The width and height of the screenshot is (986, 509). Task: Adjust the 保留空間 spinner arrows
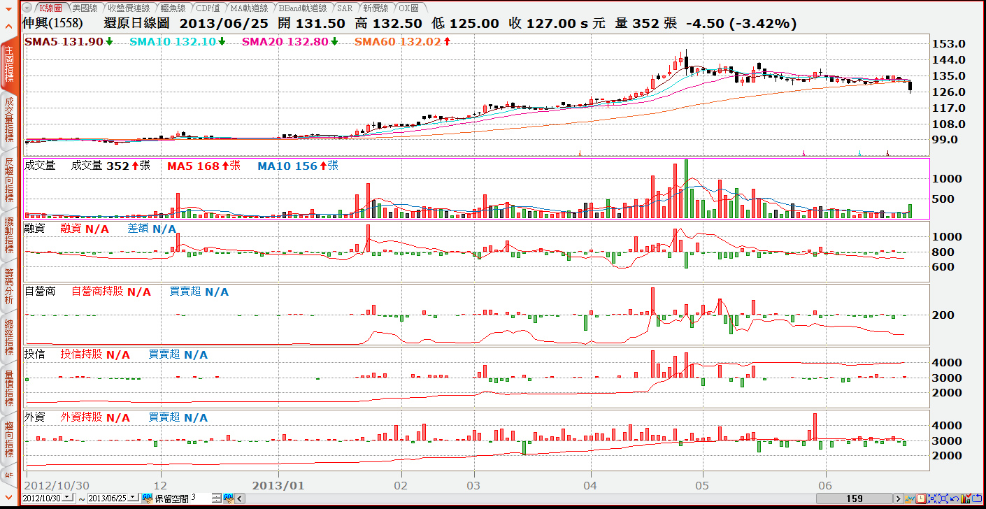click(217, 498)
